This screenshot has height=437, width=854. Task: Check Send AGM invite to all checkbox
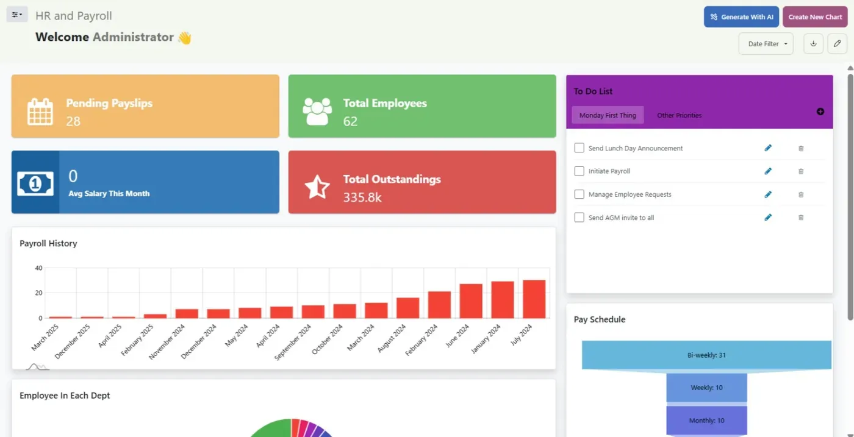(579, 218)
